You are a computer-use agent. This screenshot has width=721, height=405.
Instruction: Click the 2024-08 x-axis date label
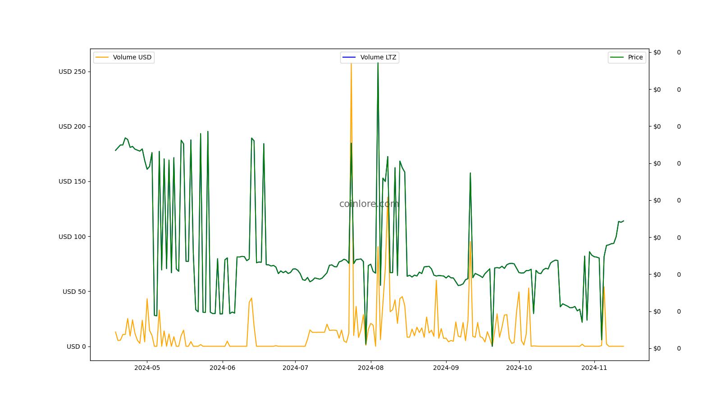[x=371, y=368]
